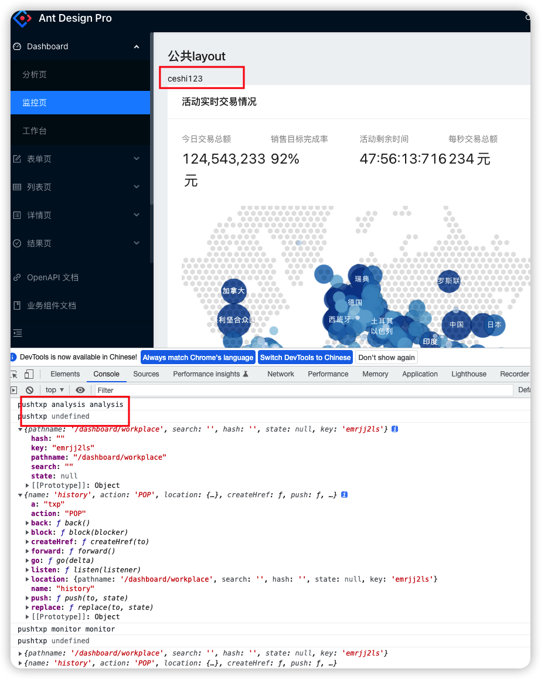The image size is (541, 679).
Task: Open the top context dropdown in console
Action: pyautogui.click(x=55, y=390)
